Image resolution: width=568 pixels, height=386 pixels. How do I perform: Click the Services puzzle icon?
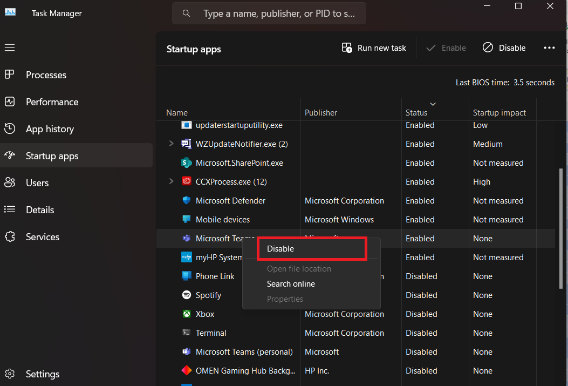tap(10, 236)
